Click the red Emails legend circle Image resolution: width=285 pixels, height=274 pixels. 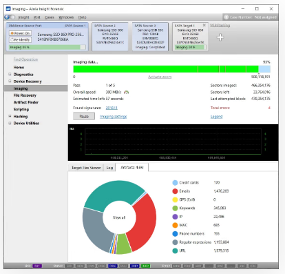(x=175, y=191)
